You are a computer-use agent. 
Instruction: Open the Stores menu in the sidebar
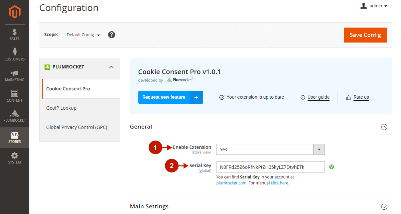coord(15,138)
